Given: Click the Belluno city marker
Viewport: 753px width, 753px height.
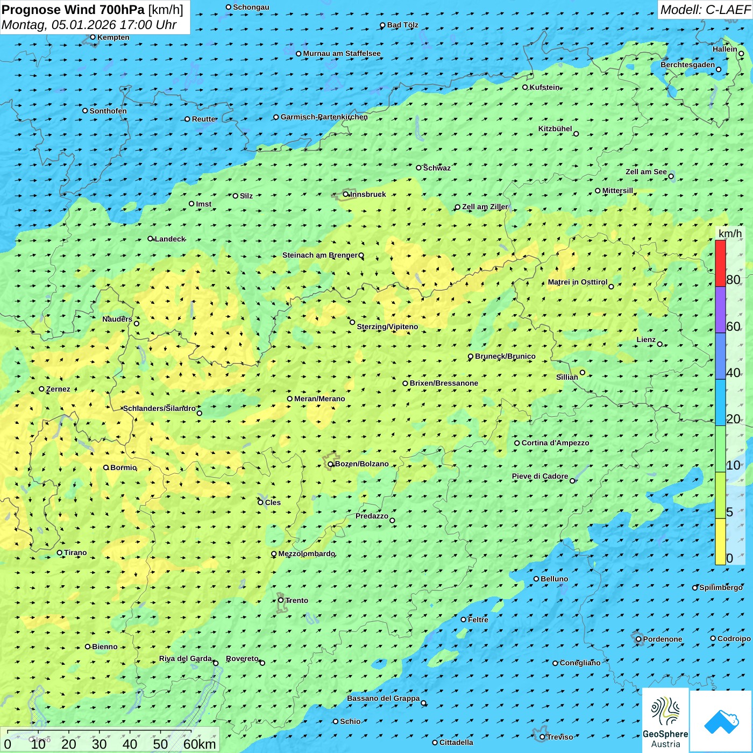Looking at the screenshot, I should [536, 579].
